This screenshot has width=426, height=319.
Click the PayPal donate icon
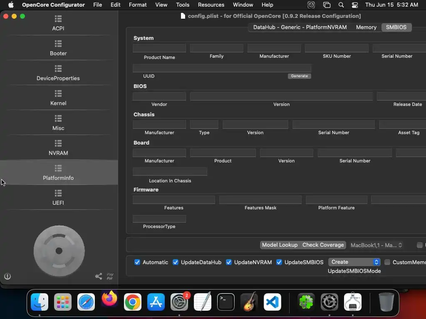click(x=110, y=276)
